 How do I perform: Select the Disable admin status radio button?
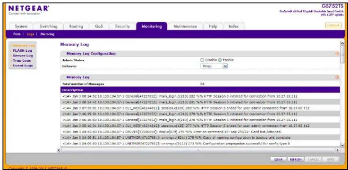[202, 60]
